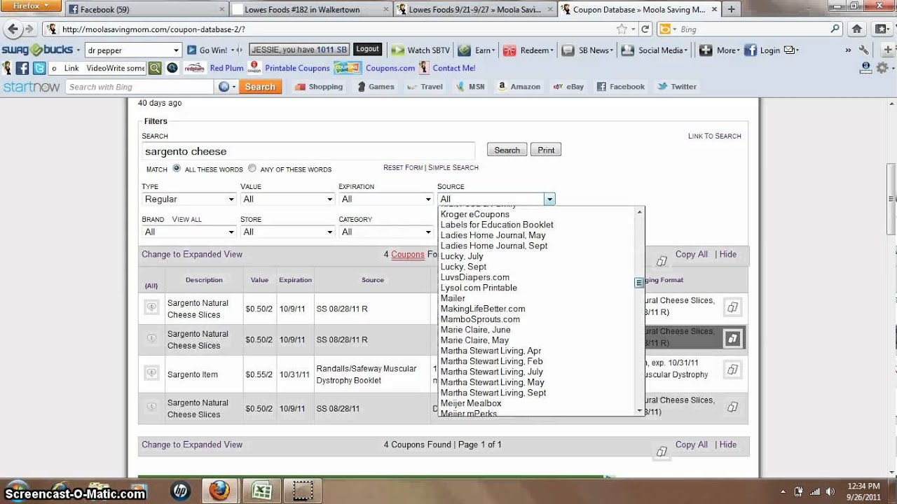Open the Expiration filter dropdown
The image size is (897, 504).
pos(385,199)
